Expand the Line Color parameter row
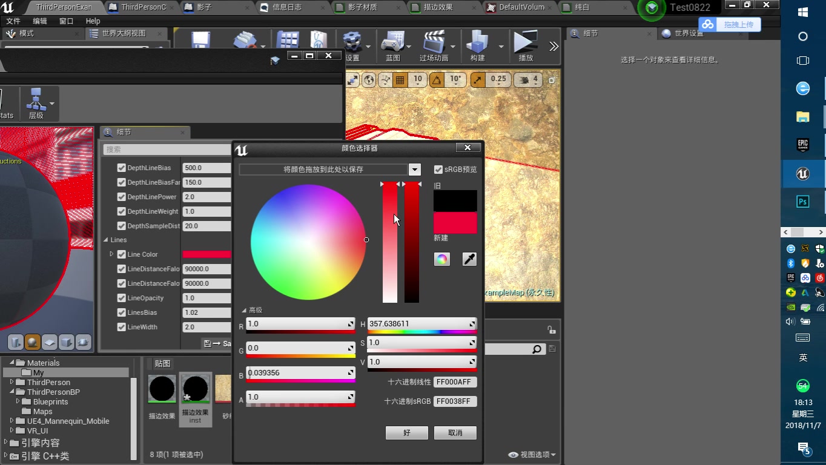 [x=111, y=254]
